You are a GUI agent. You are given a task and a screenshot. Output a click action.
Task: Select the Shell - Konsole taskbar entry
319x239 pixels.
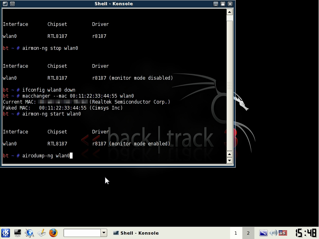[136, 233]
